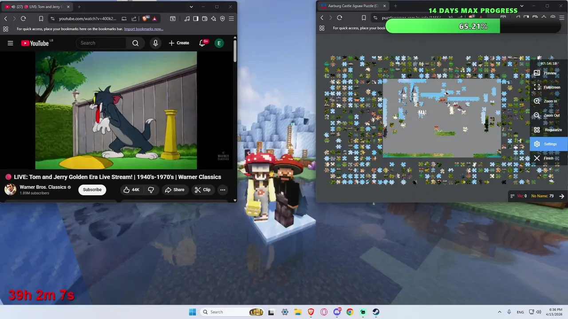Dislike the Tom and Jerry live stream
The image size is (568, 319).
click(151, 190)
